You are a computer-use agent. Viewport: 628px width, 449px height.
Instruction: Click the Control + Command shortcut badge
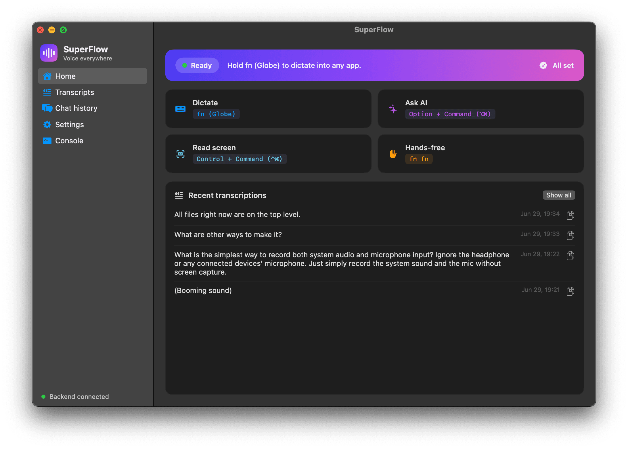pos(240,159)
